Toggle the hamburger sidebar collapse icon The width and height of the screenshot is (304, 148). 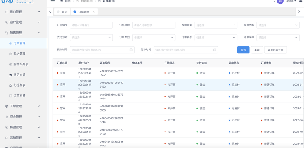click(52, 1)
